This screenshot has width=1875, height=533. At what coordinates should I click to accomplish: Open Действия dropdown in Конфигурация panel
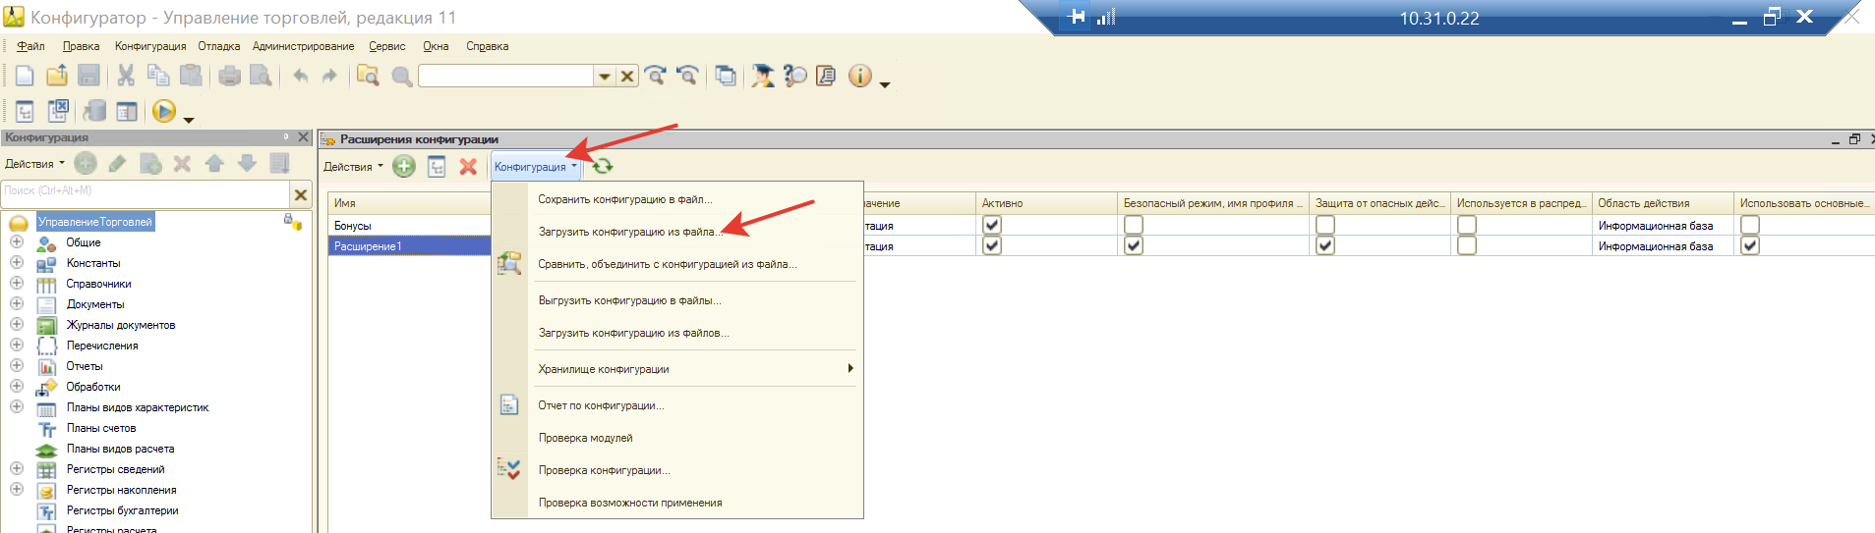34,164
